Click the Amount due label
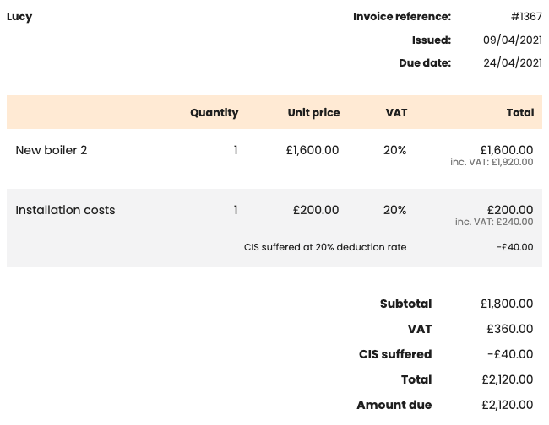This screenshot has height=425, width=549. tap(394, 405)
